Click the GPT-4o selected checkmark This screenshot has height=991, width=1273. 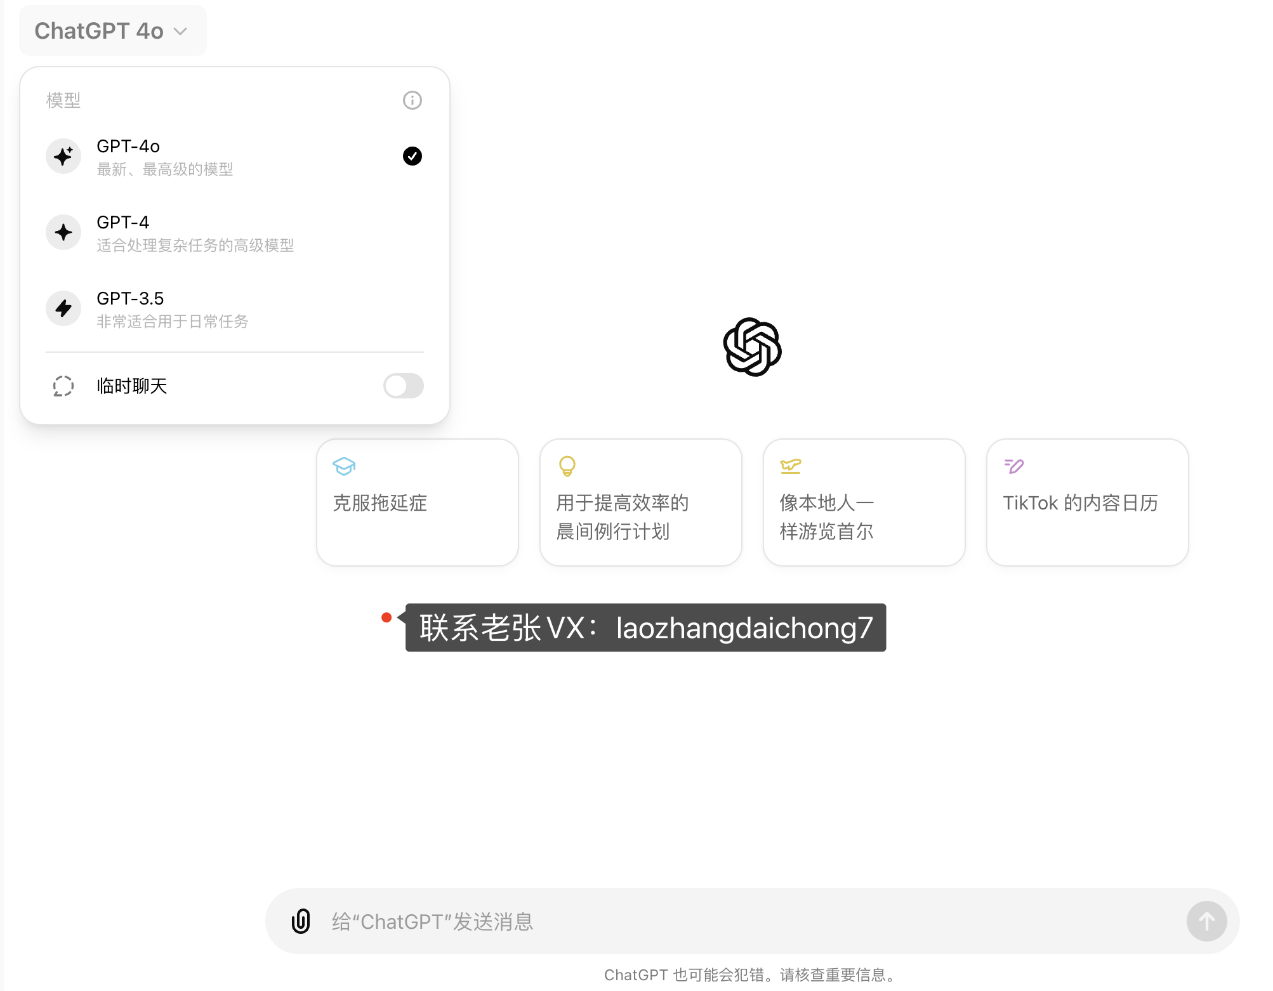coord(412,156)
